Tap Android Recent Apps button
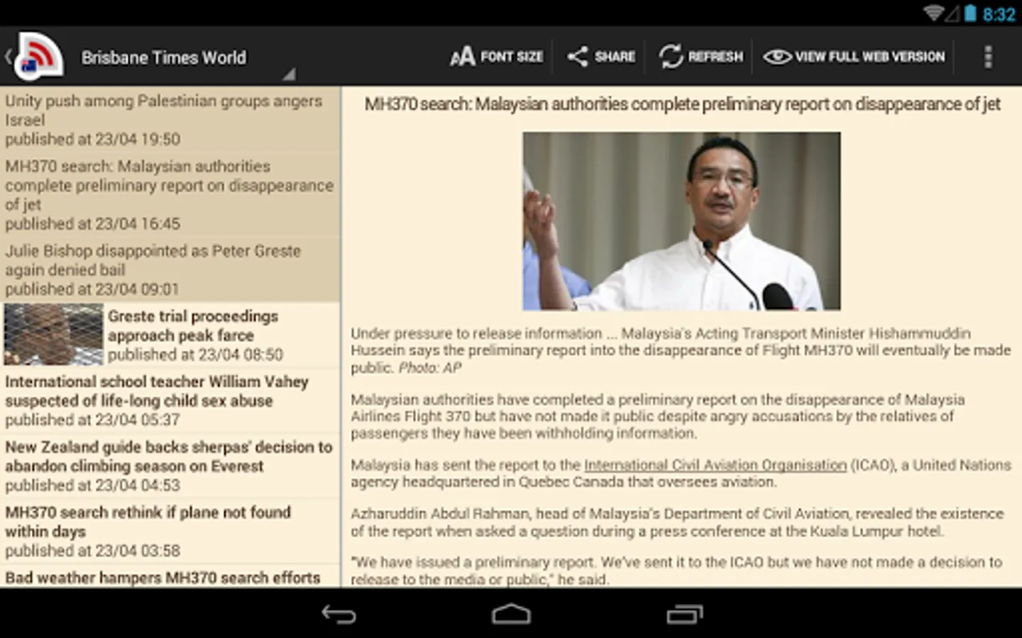This screenshot has width=1022, height=638. tap(684, 614)
